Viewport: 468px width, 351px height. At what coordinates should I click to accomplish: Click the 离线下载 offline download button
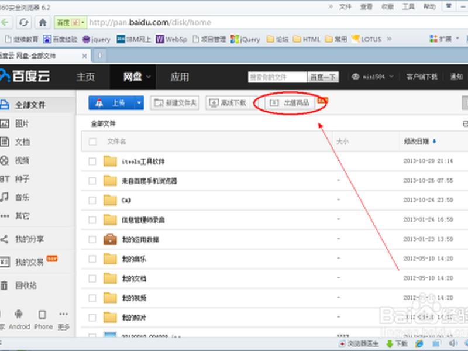tap(228, 103)
